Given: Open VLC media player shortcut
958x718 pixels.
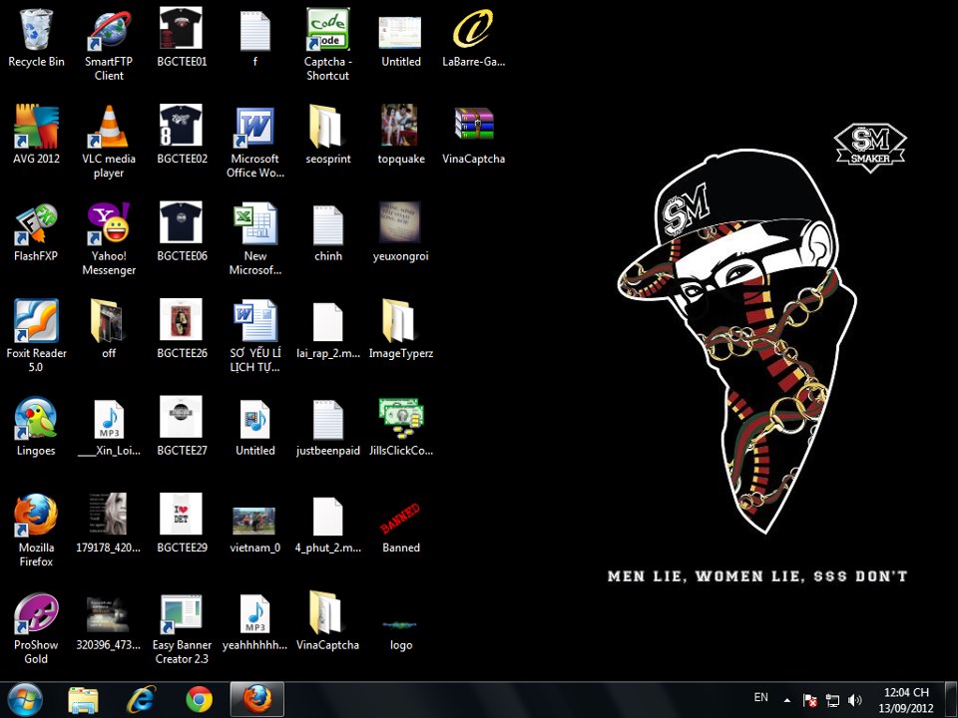Looking at the screenshot, I should [x=109, y=127].
